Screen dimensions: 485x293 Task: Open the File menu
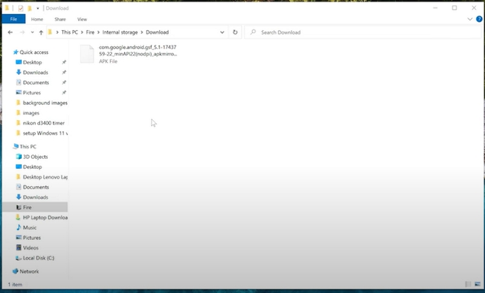tap(13, 19)
